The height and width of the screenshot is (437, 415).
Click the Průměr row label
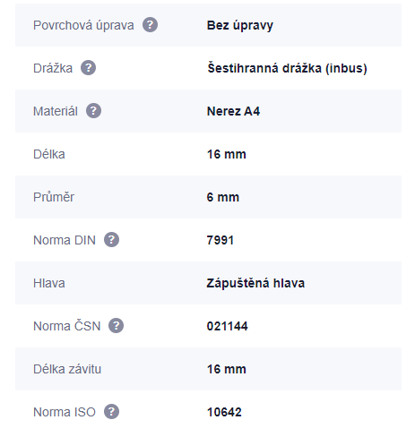tap(54, 197)
